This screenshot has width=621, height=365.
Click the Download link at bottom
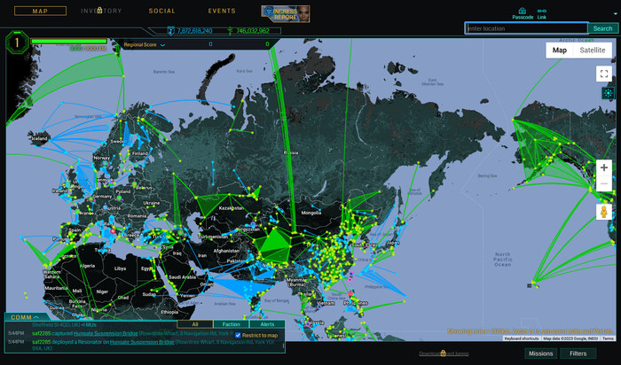click(x=444, y=353)
